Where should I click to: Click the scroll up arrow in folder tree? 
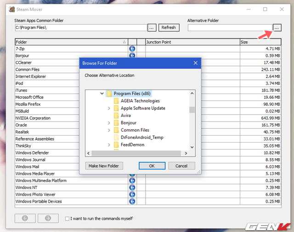click(192, 93)
